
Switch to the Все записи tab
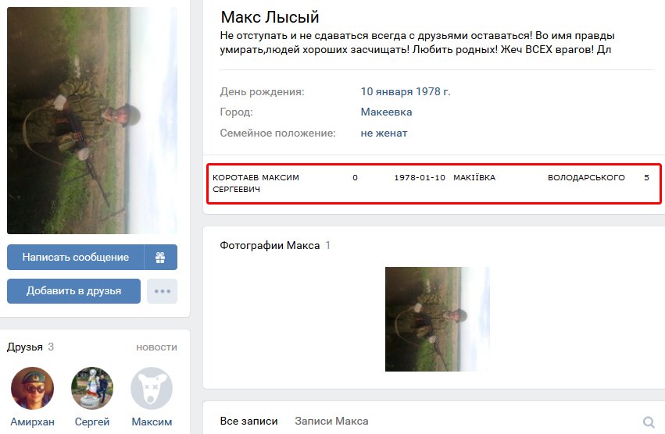pyautogui.click(x=249, y=422)
